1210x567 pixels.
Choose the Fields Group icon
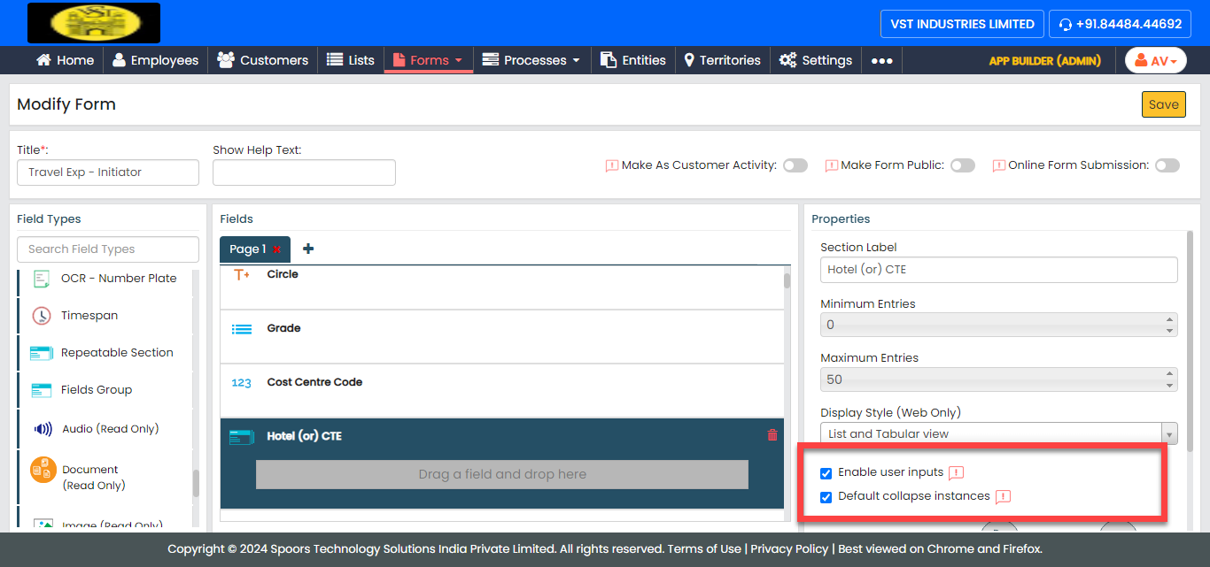point(42,390)
